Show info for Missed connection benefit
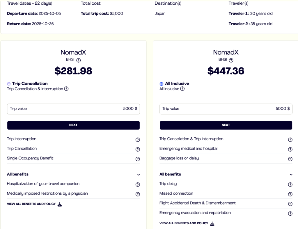Viewport: 298px width, 229px height. (x=290, y=194)
